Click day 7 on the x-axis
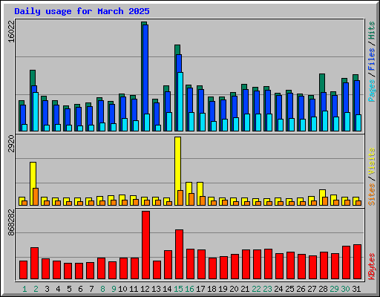Screen dimensions: 380x297 (91, 289)
